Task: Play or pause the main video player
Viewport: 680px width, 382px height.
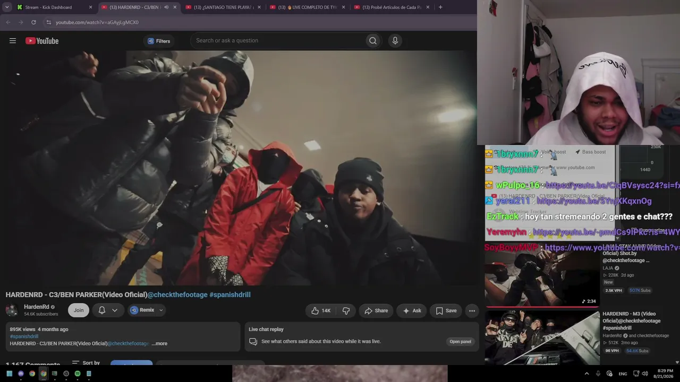Action: click(239, 168)
